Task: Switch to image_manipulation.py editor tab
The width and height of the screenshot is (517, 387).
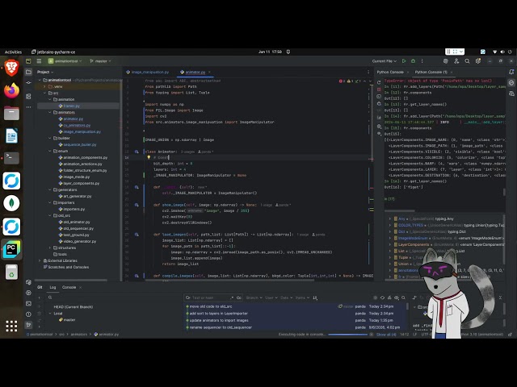Action: coord(148,72)
